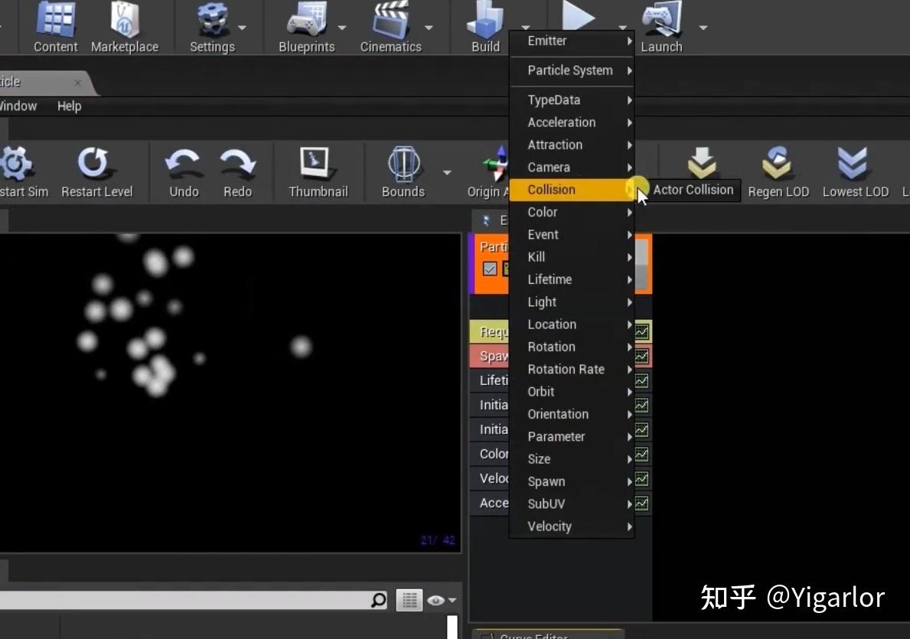The height and width of the screenshot is (639, 910).
Task: Click the Play button icon
Action: click(x=578, y=16)
